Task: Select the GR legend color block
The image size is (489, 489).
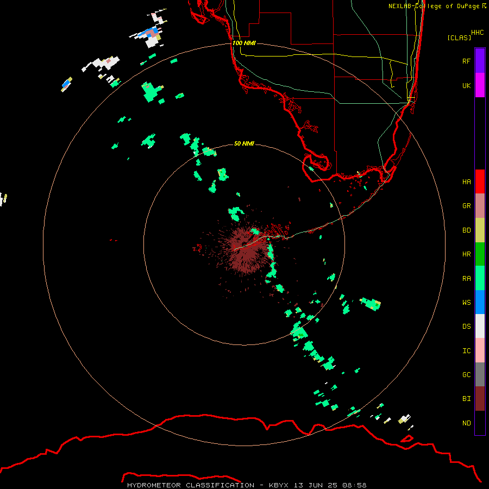Action: pos(480,206)
